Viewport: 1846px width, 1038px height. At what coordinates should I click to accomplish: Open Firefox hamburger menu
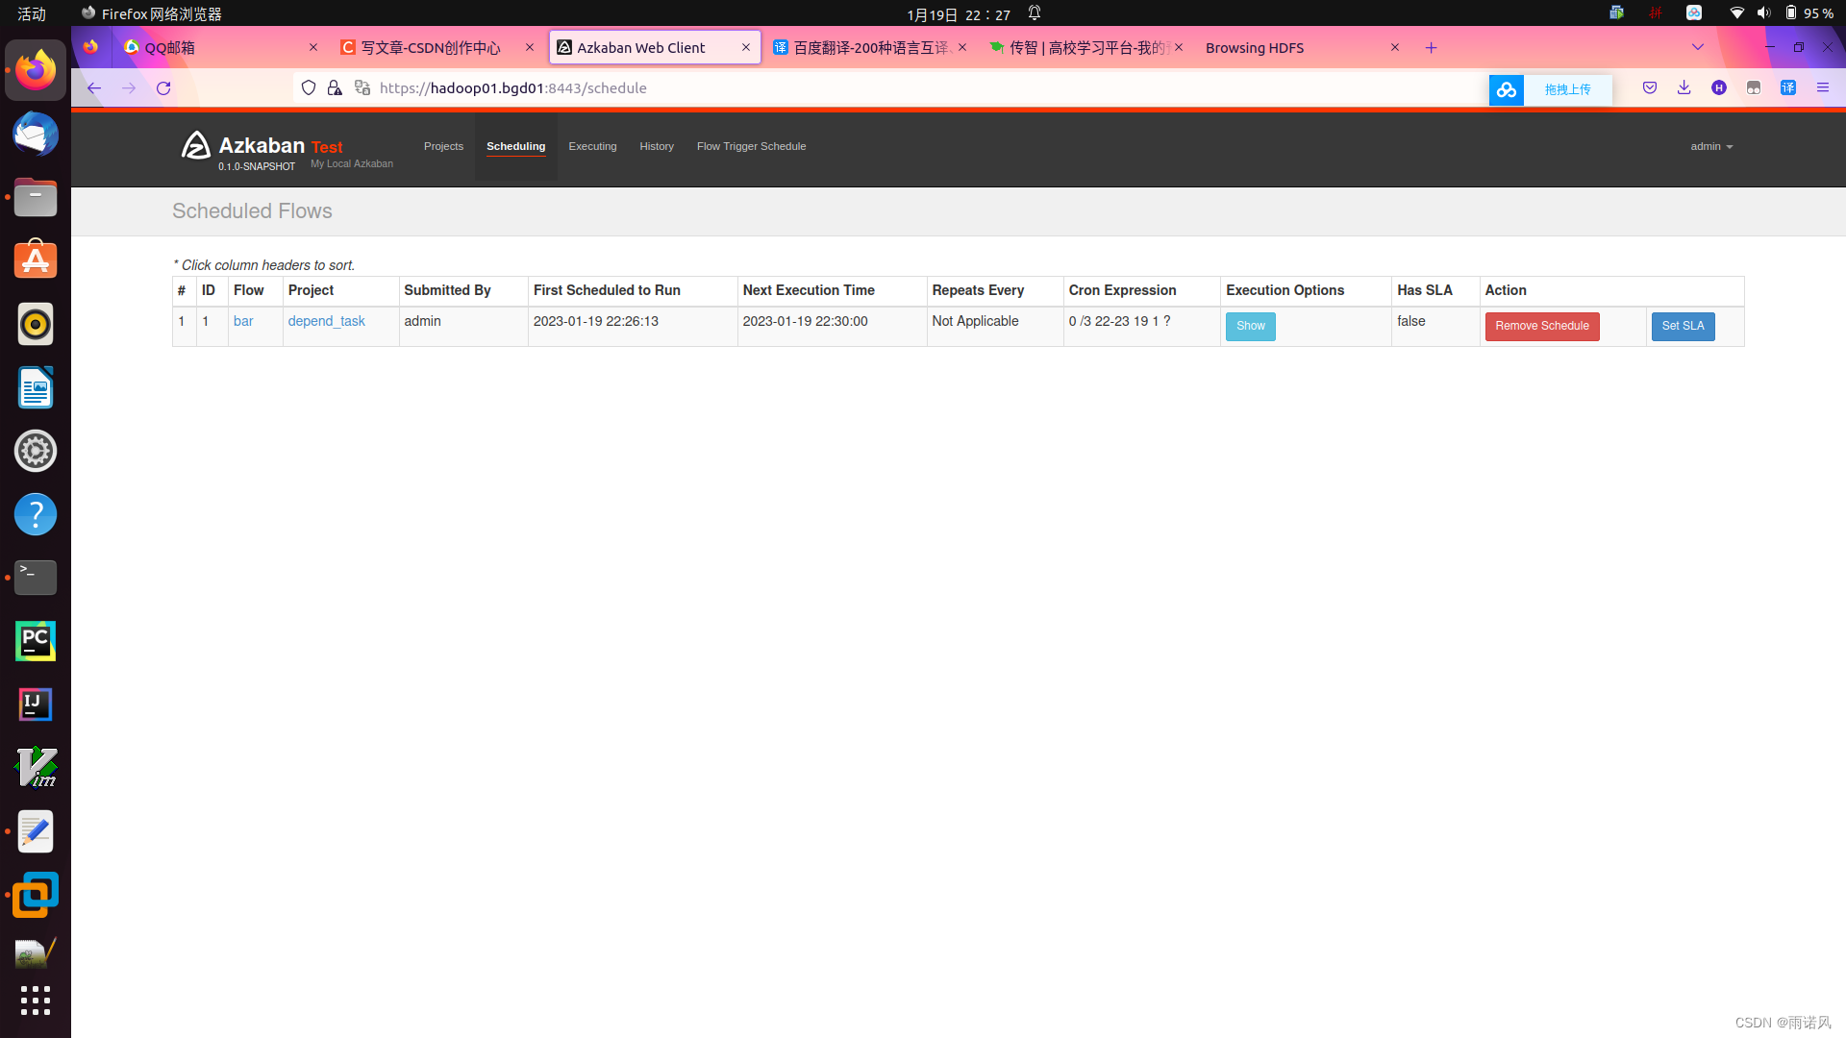point(1822,88)
